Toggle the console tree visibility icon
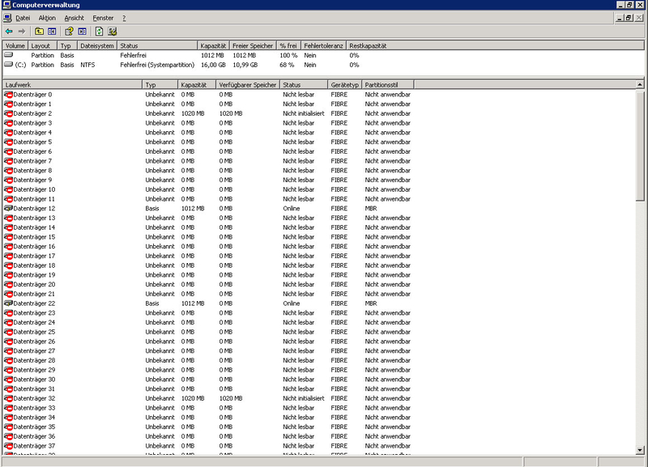This screenshot has width=648, height=467. pos(51,32)
